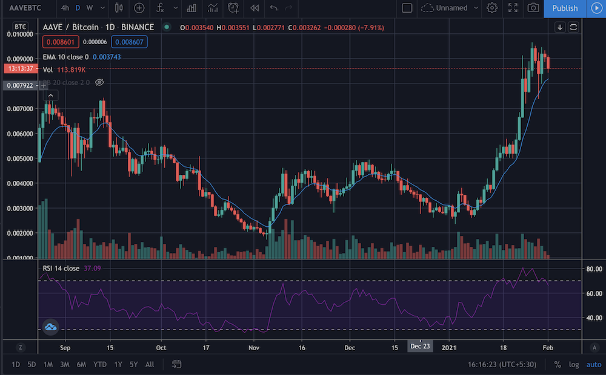Toggle log scale mode
This screenshot has width=606, height=375.
click(x=574, y=364)
